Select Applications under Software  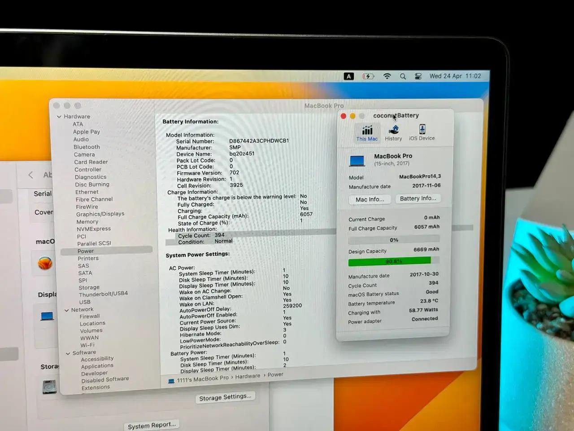pos(97,366)
